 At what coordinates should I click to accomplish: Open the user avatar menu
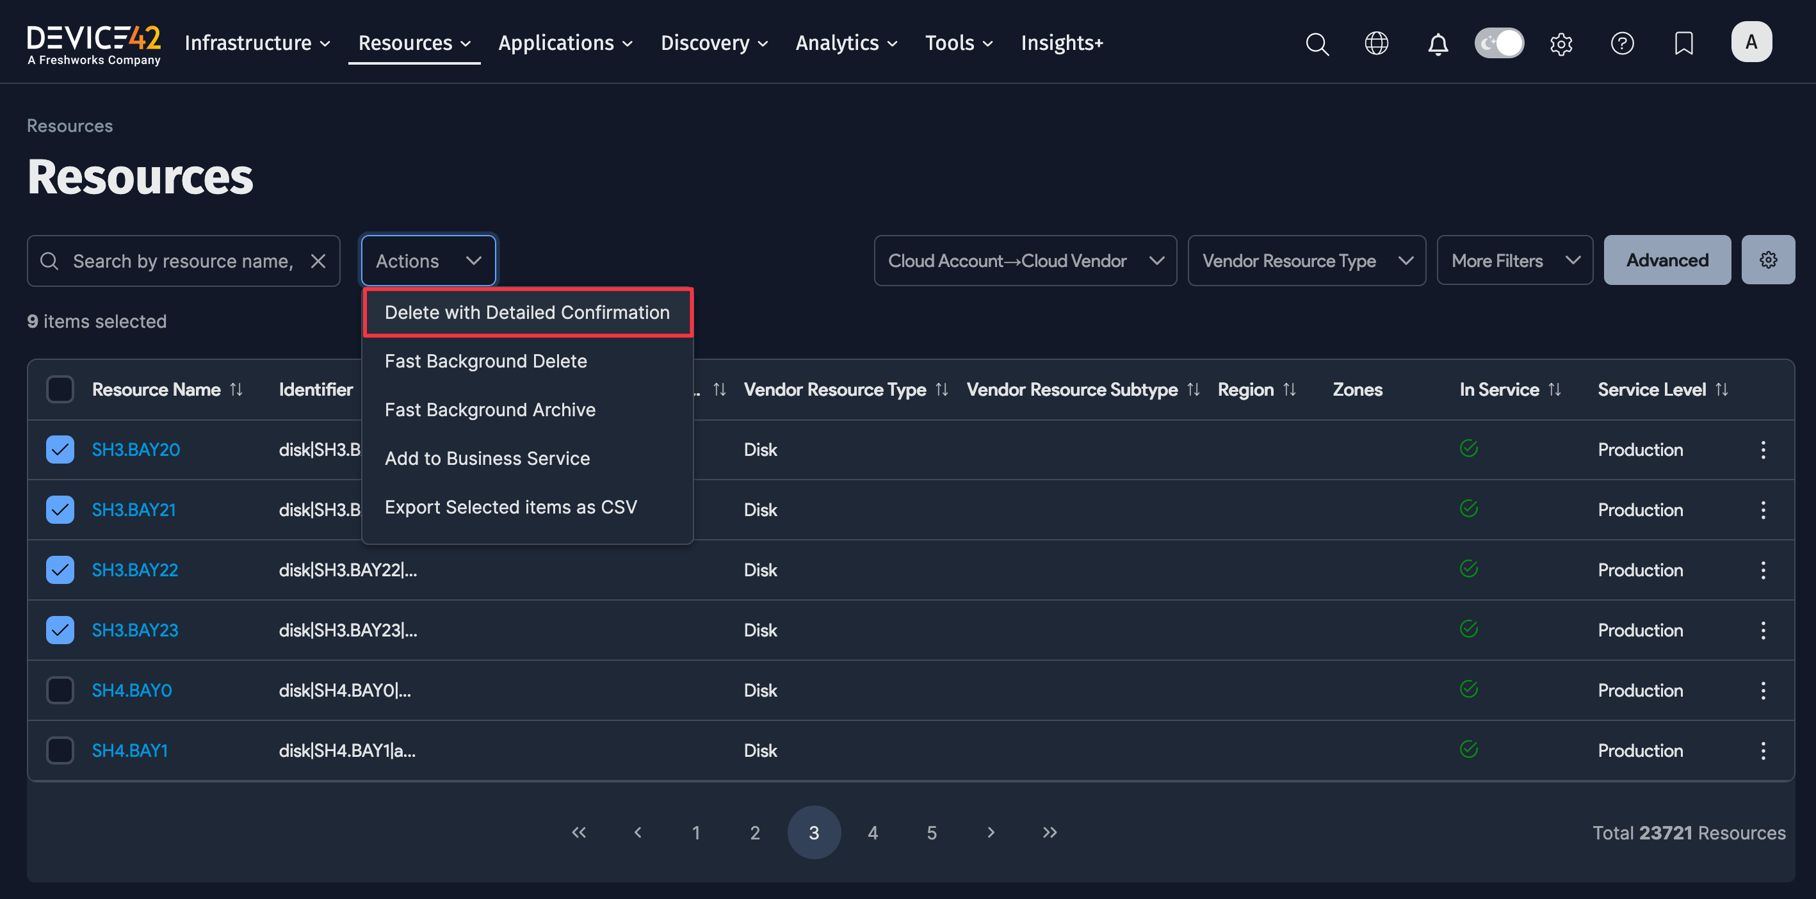(x=1752, y=42)
